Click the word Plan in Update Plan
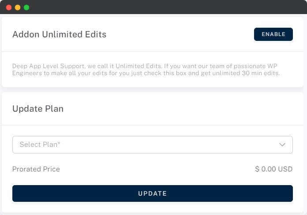307x215 pixels. pos(54,109)
